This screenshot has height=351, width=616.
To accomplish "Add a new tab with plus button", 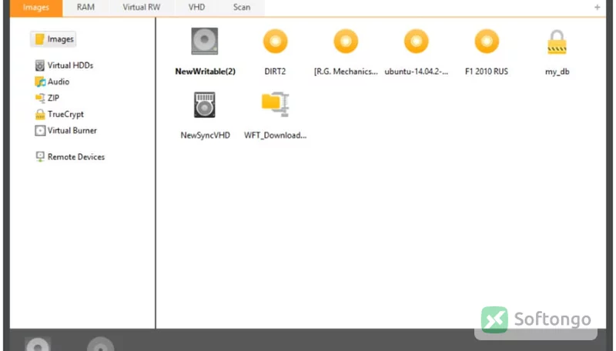I will [x=598, y=7].
